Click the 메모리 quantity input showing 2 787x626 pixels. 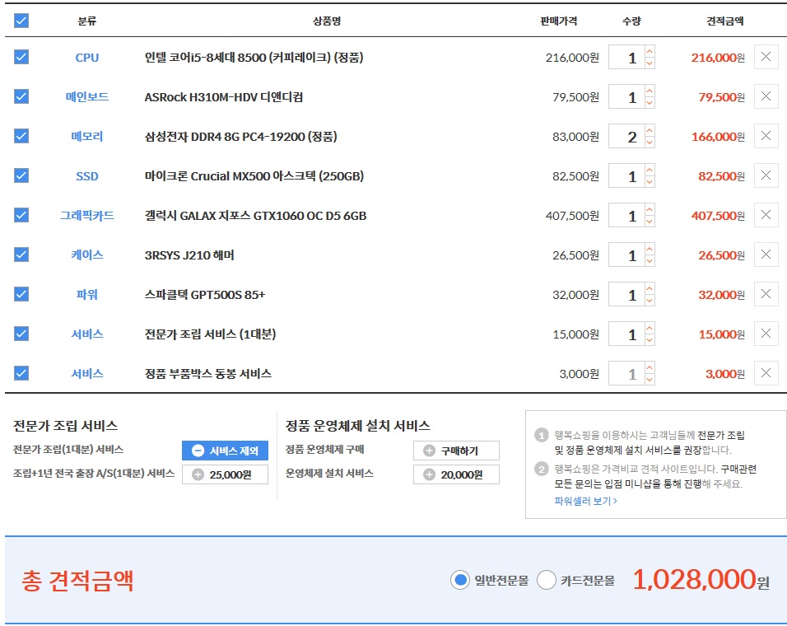coord(626,136)
